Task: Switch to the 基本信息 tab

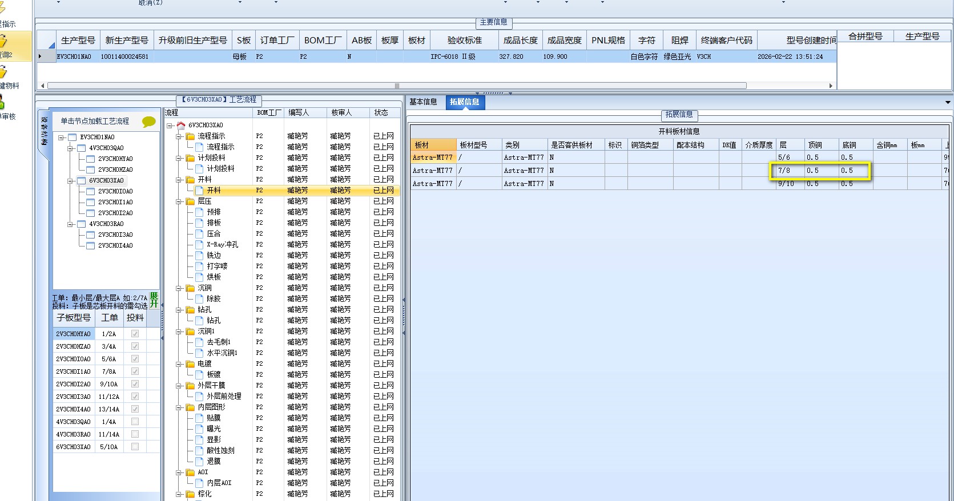Action: 424,102
